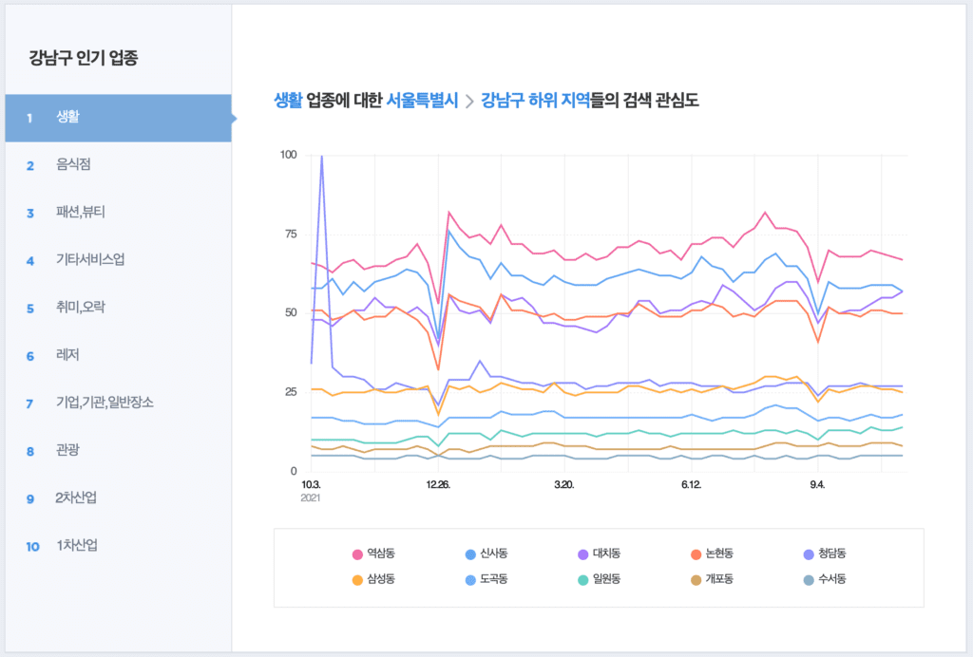Select 기업,기관,일반장소 in the sidebar

tap(118, 403)
